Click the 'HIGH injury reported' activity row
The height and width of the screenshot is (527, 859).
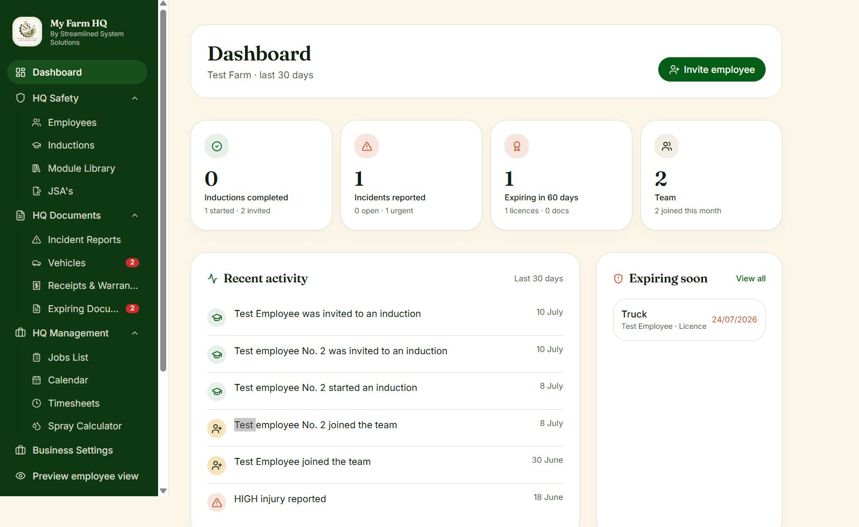385,502
